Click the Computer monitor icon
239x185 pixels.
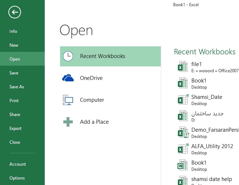click(x=68, y=100)
